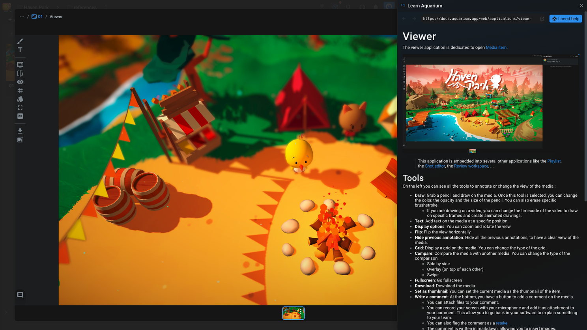Viewport: 587px width, 330px height.
Task: Expand the breadcrumb ellipsis menu
Action: [22, 17]
